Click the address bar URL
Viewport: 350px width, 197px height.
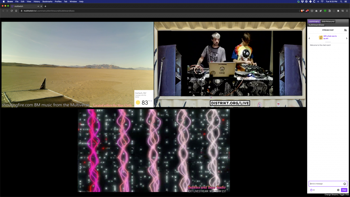pyautogui.click(x=49, y=11)
